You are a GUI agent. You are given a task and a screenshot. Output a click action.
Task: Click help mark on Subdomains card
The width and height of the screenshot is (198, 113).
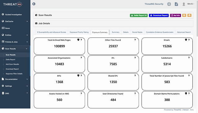point(189,58)
